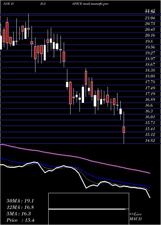Select the 16.89 price axis label
The width and height of the screenshot is (161, 225).
[150, 100]
